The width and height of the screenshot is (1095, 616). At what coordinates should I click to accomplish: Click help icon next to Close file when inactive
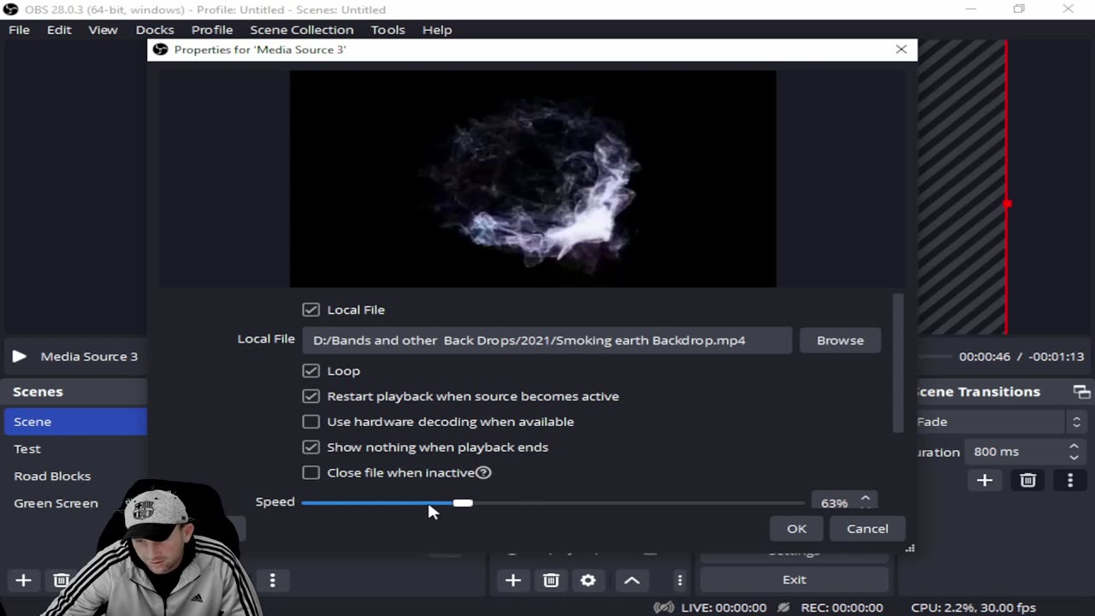[x=483, y=472]
